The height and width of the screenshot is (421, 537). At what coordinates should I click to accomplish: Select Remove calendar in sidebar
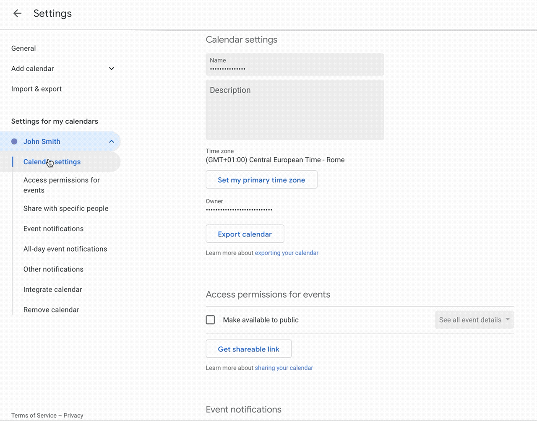tap(51, 310)
